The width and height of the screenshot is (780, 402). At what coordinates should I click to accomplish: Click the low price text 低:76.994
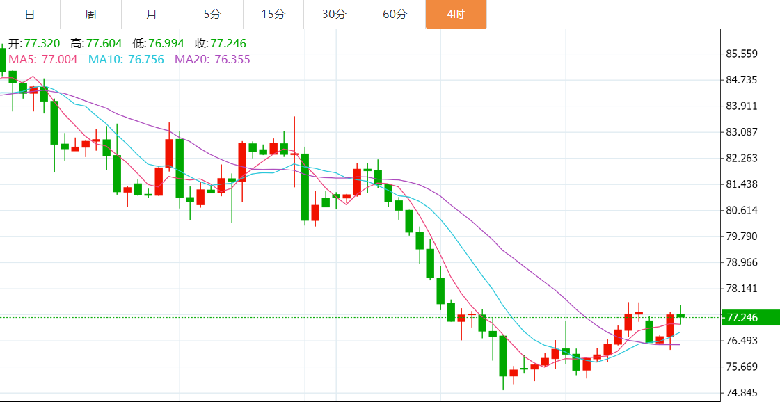(158, 44)
